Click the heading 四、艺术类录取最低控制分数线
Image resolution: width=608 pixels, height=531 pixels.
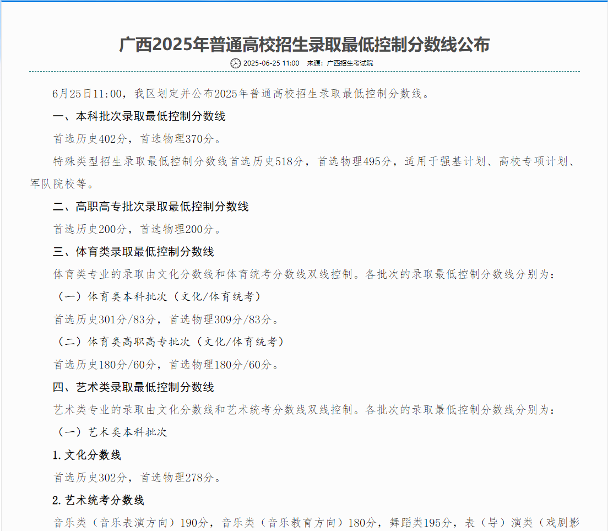[133, 387]
